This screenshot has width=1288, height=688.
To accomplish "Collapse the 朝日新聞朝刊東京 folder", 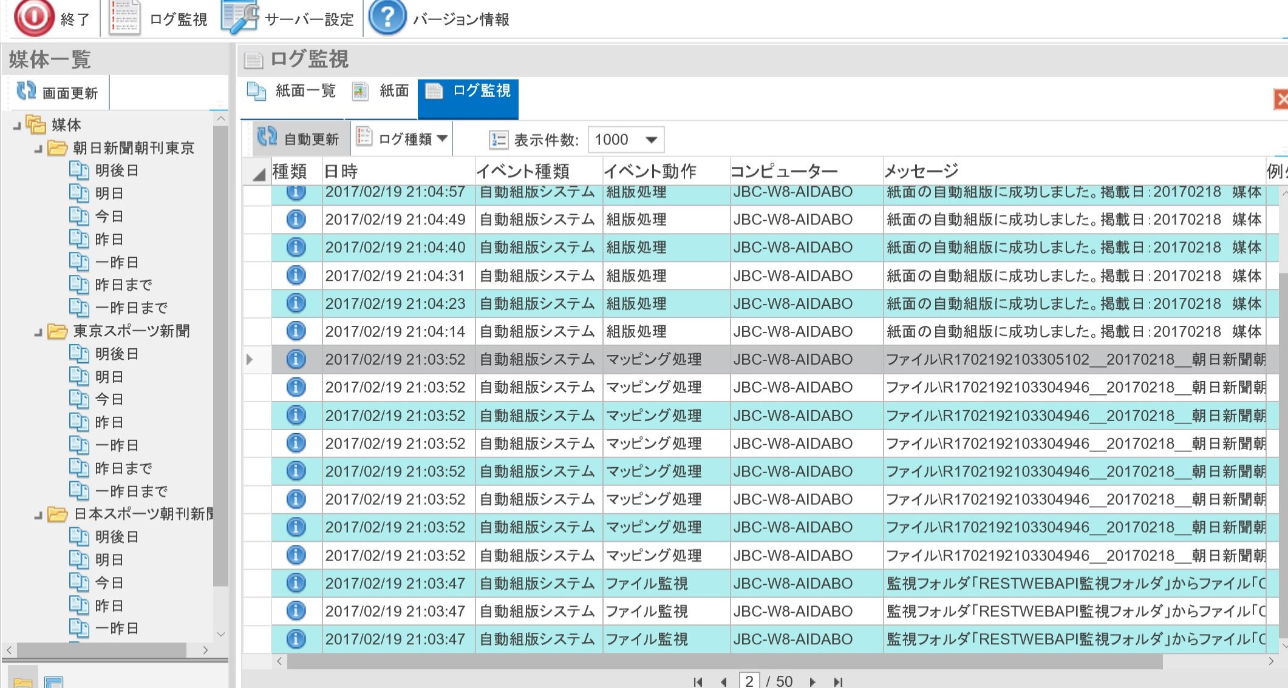I will [x=38, y=149].
